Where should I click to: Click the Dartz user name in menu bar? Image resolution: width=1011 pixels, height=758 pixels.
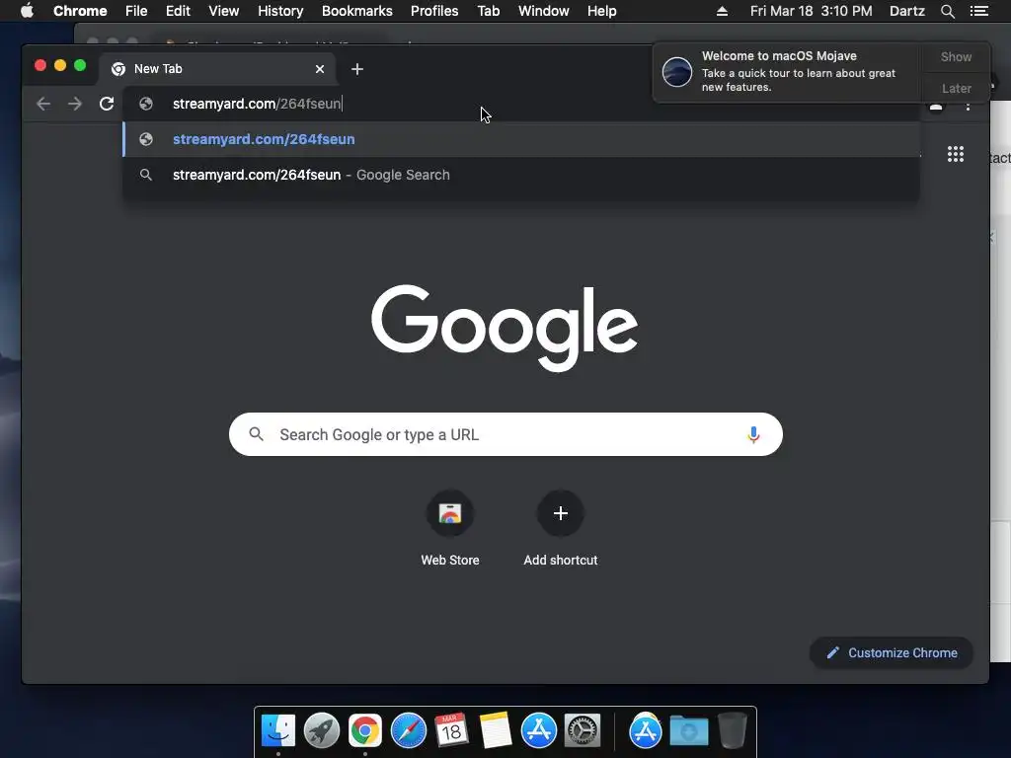[906, 11]
